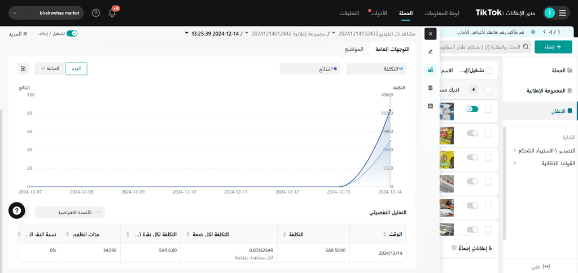
Task: Open the black floating help bubble
Action: click(x=16, y=210)
